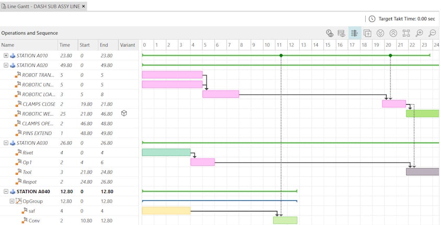441x225 pixels.
Task: Select the Tool gray Gantt bar
Action: (423, 172)
